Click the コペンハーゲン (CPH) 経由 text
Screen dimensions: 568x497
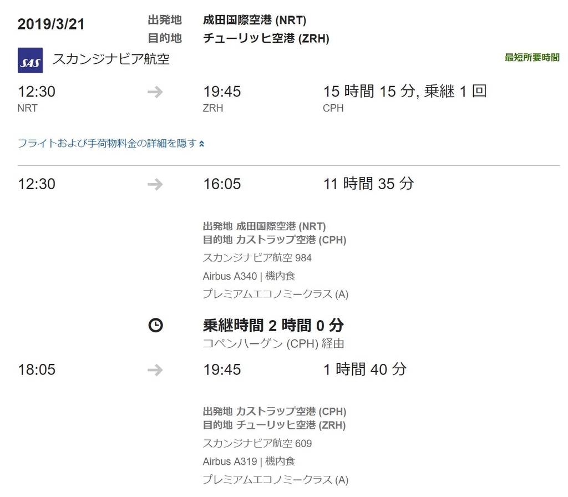pyautogui.click(x=273, y=343)
